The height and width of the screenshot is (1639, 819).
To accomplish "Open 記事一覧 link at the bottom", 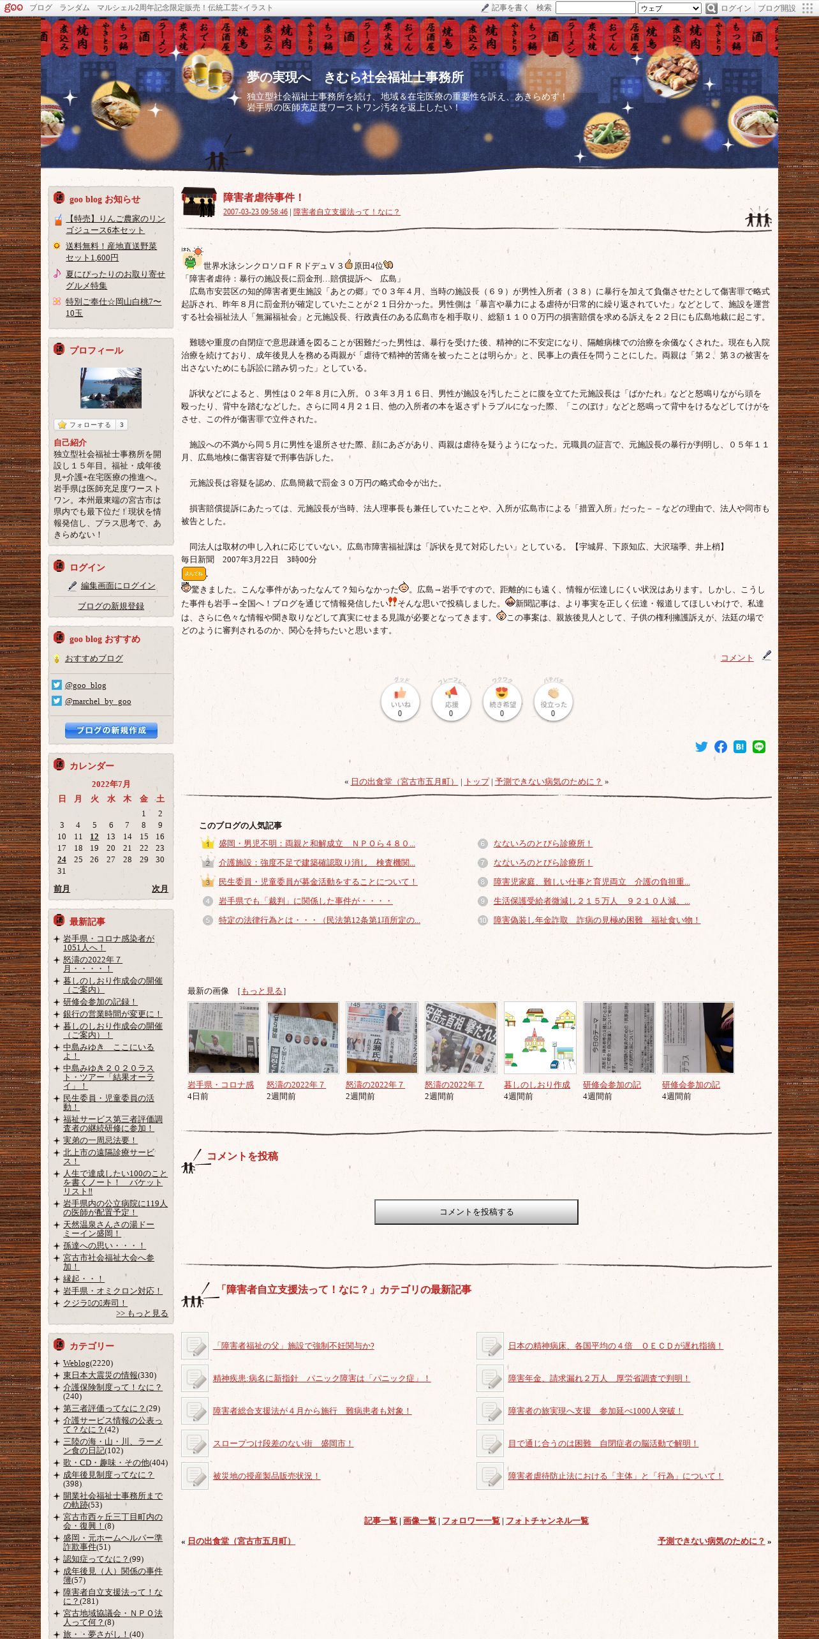I will [381, 1521].
